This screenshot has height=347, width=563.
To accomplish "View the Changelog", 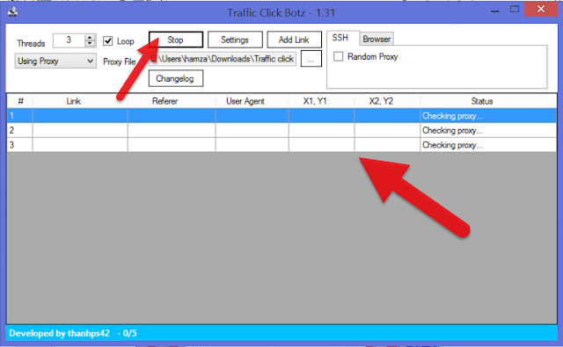I will coord(176,78).
